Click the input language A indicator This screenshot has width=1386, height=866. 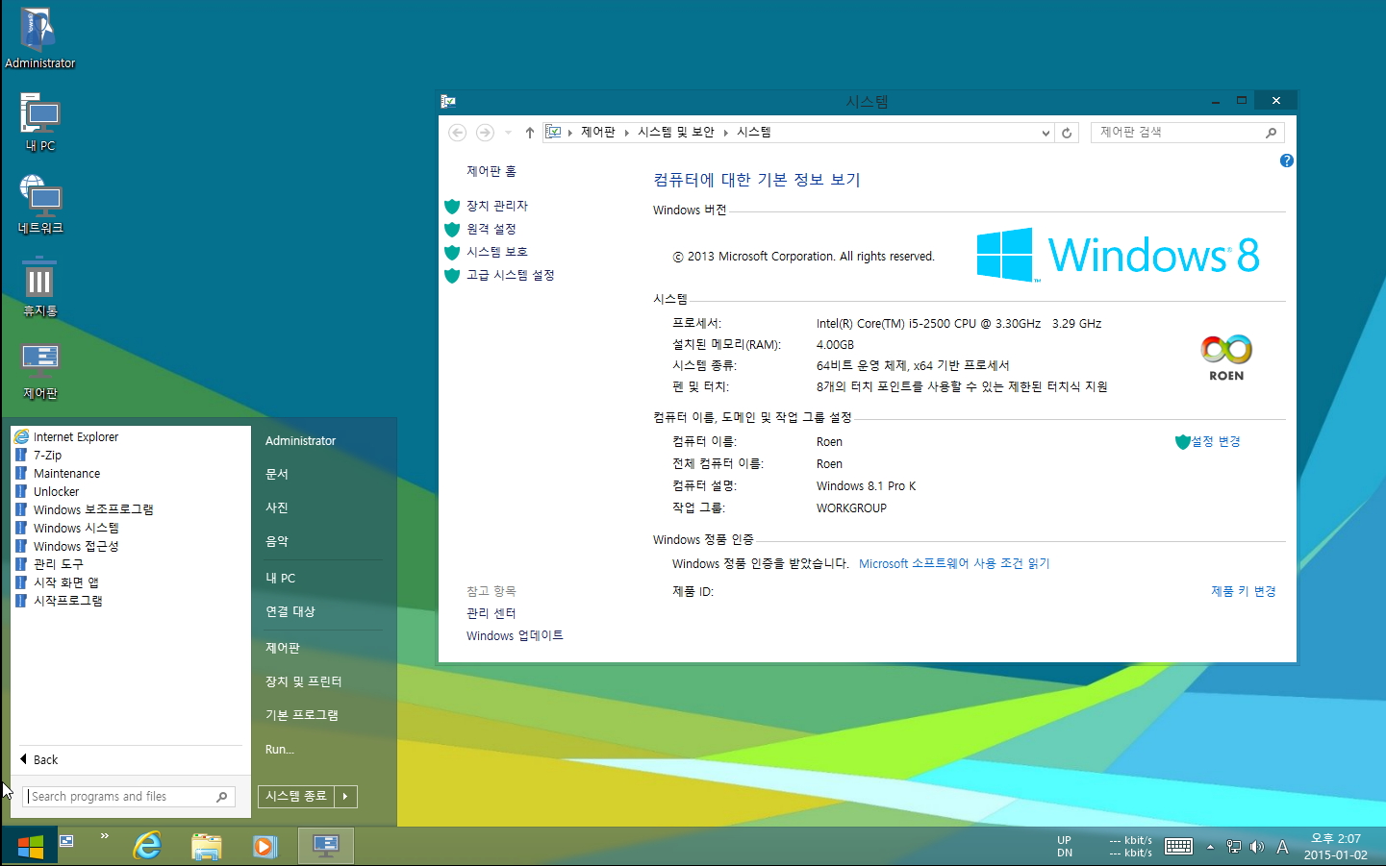(x=1282, y=847)
